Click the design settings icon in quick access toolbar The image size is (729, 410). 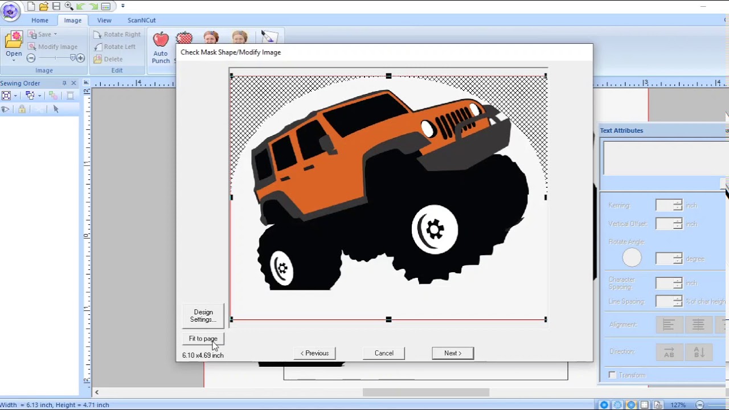coord(106,6)
